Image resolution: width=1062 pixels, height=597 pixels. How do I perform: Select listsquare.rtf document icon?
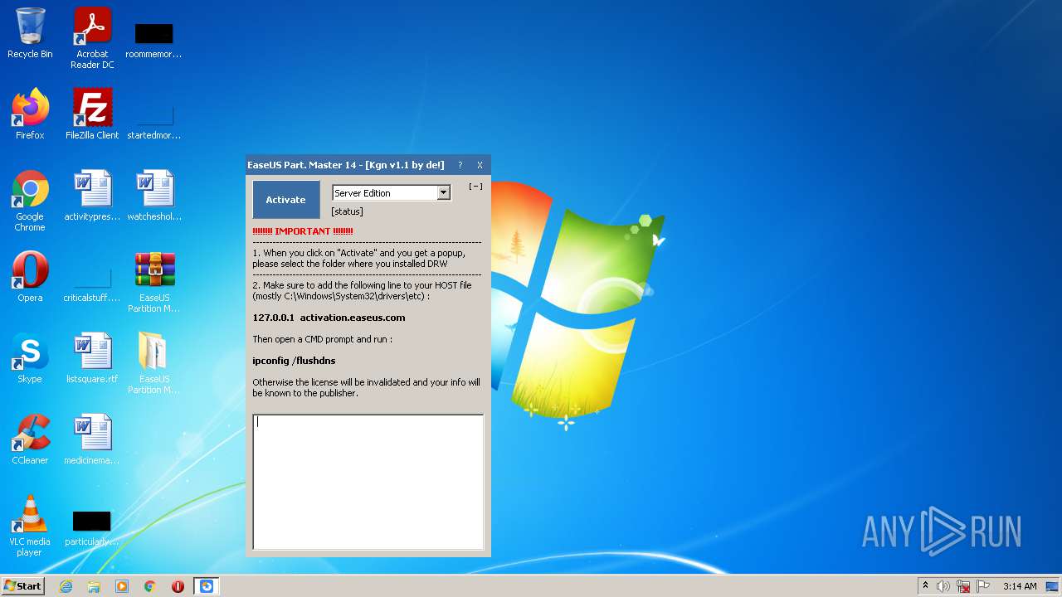pos(92,358)
